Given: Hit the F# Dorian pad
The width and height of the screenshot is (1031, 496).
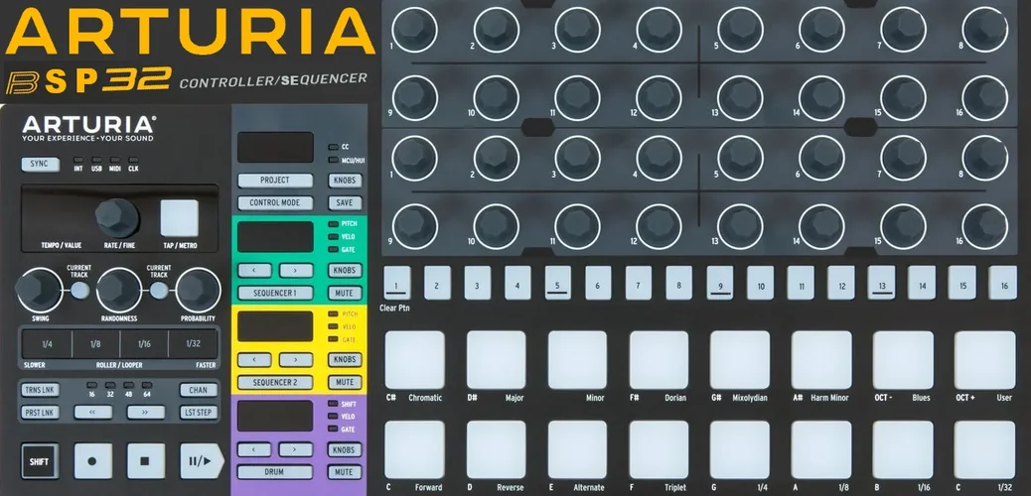Looking at the screenshot, I should click(659, 360).
